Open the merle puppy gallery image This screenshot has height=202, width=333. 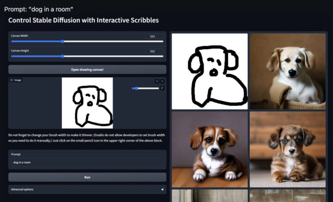[x=288, y=149]
